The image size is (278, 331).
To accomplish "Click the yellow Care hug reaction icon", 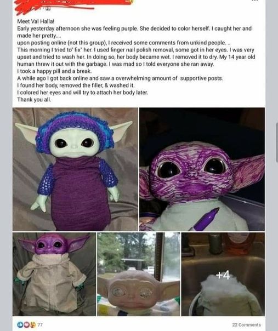I will pos(33,324).
